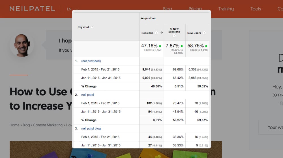Select the 56.27% change cell

(x=175, y=120)
